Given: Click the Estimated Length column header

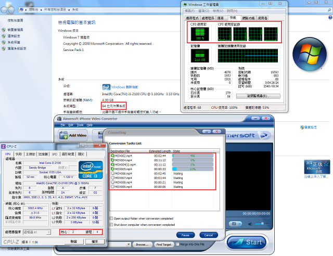Looking at the screenshot, I should pyautogui.click(x=160, y=151).
